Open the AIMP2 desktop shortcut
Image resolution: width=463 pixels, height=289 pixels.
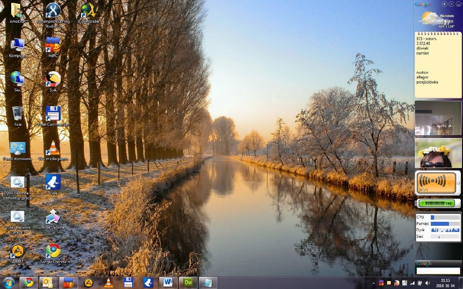(17, 251)
